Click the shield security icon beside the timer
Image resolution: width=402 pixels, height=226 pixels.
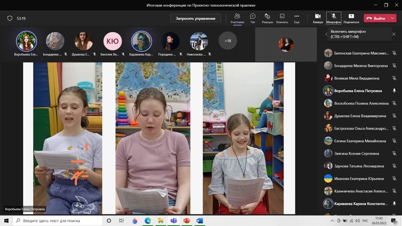tap(10, 18)
